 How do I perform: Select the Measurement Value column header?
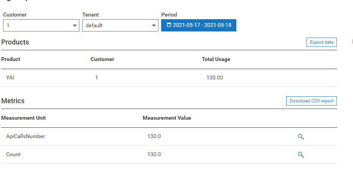click(x=167, y=118)
